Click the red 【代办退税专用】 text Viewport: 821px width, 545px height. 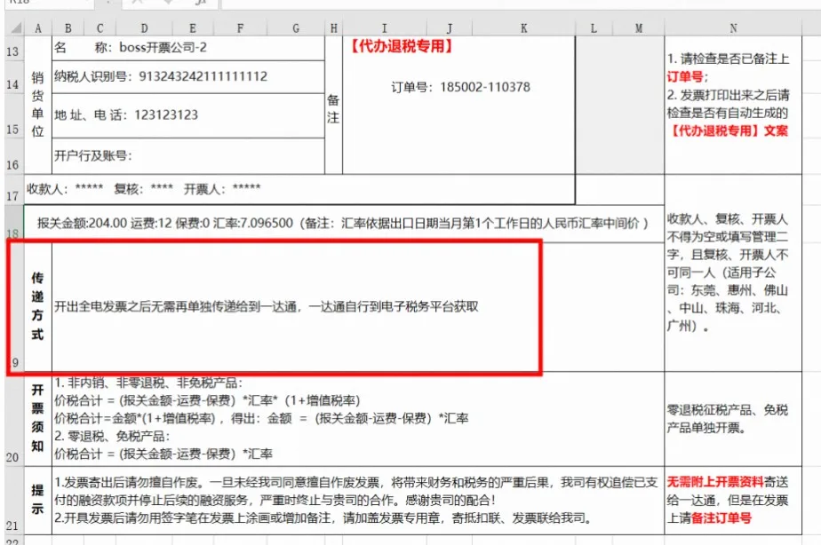pos(401,46)
